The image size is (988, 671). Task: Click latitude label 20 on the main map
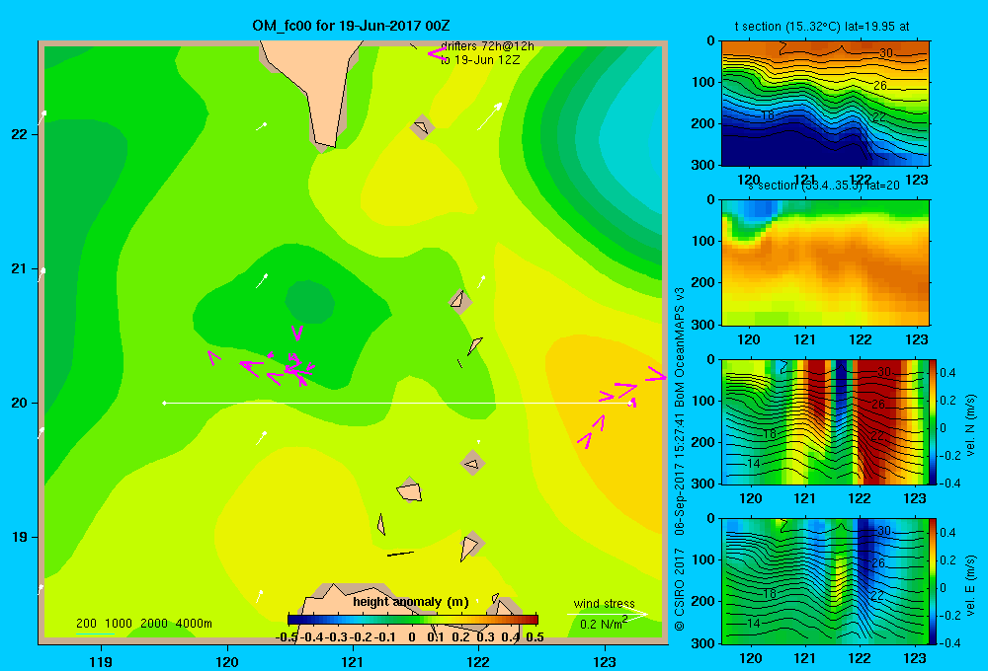[x=20, y=403]
